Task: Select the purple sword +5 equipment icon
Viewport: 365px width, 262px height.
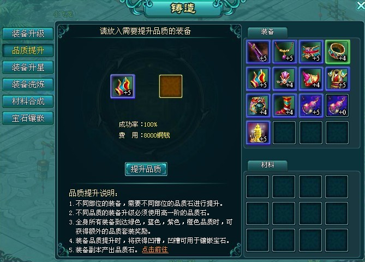Action: click(x=258, y=52)
